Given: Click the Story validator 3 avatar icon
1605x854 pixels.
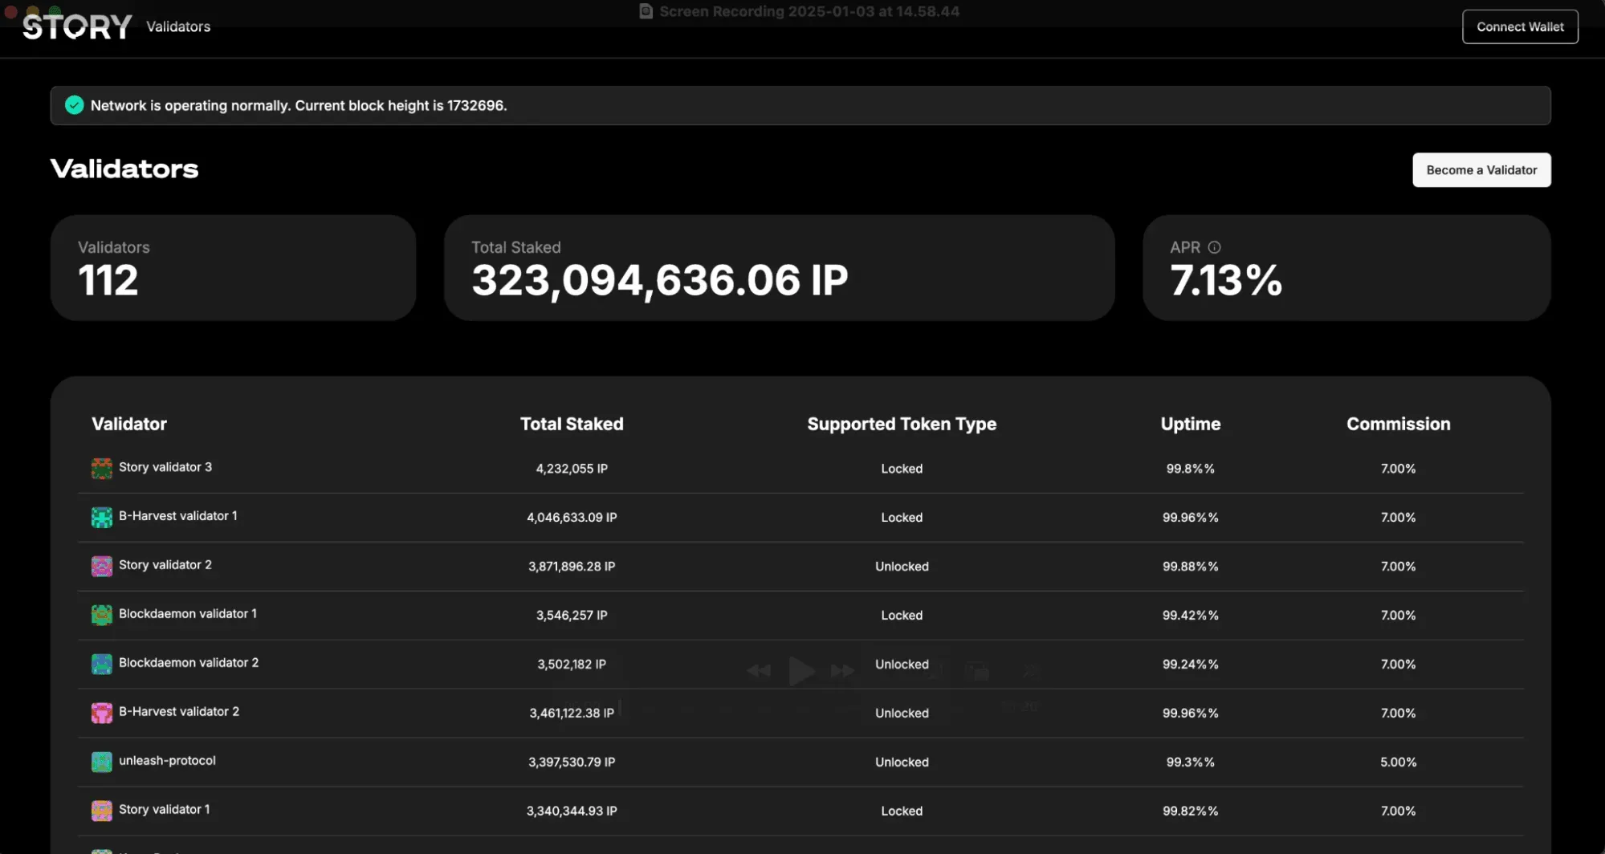Looking at the screenshot, I should pyautogui.click(x=102, y=468).
